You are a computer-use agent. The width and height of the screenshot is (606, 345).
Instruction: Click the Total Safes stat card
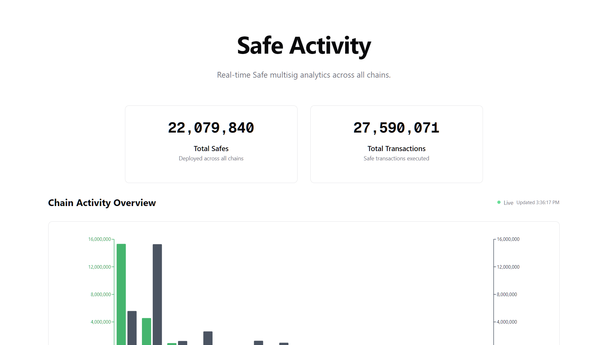(x=211, y=144)
